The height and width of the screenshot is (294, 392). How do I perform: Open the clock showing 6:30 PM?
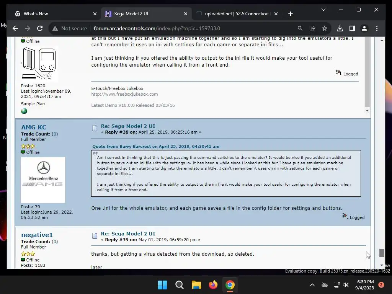click(365, 285)
